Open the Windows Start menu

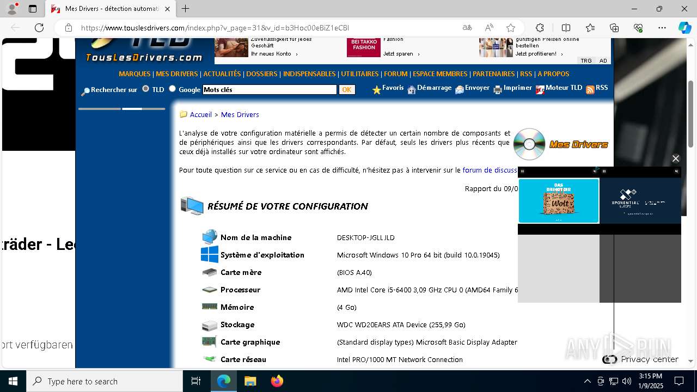pyautogui.click(x=13, y=381)
